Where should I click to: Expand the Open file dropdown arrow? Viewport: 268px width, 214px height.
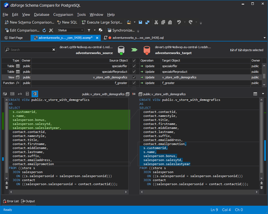(x=135, y=22)
